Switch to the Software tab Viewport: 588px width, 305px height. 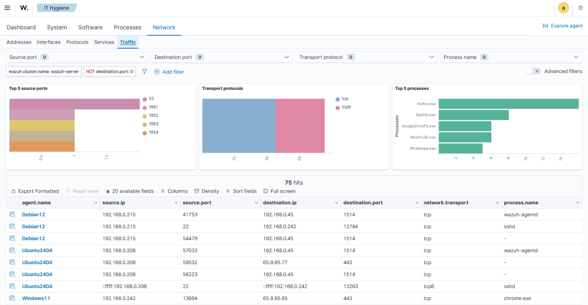click(90, 27)
